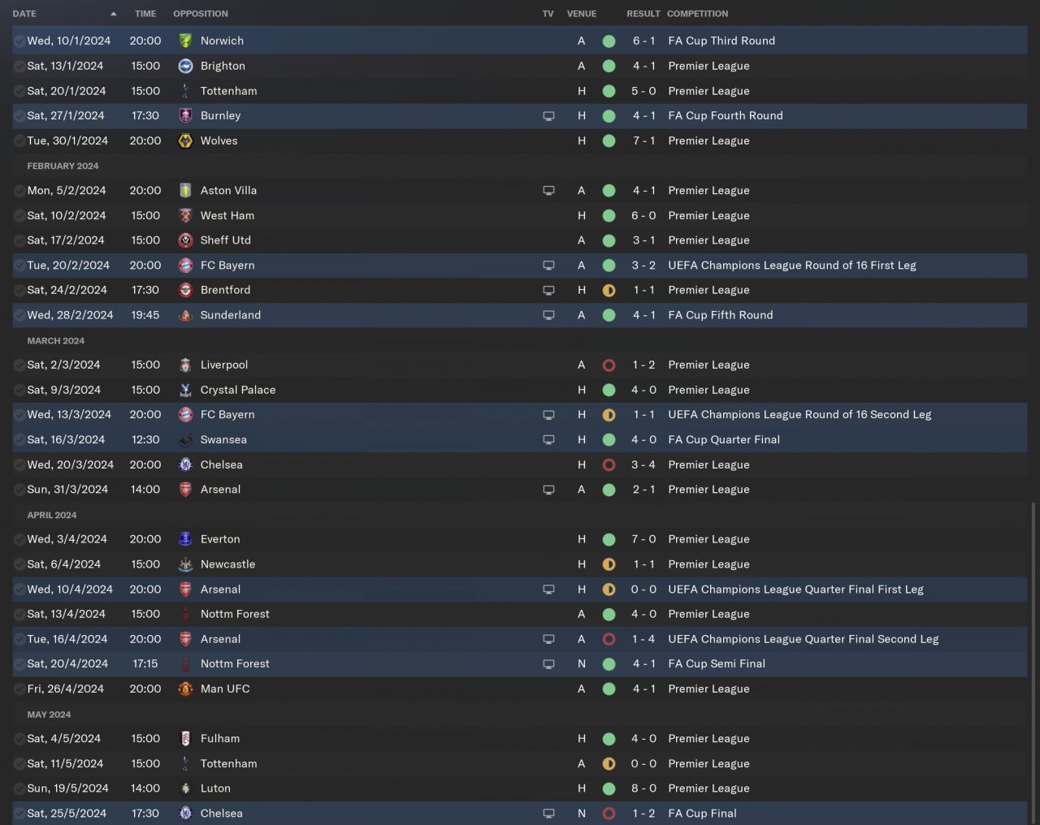Click the Fulham club badge
The width and height of the screenshot is (1040, 825).
coord(185,739)
